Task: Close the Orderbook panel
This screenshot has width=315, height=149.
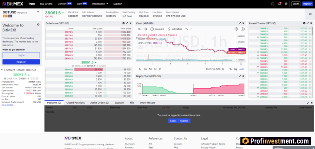Action: [131, 23]
